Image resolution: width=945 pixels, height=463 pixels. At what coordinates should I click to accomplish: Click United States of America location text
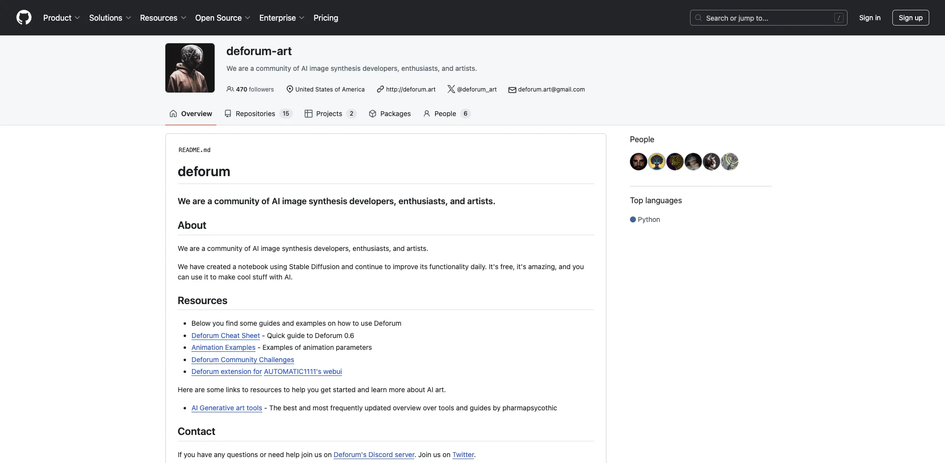pyautogui.click(x=330, y=90)
